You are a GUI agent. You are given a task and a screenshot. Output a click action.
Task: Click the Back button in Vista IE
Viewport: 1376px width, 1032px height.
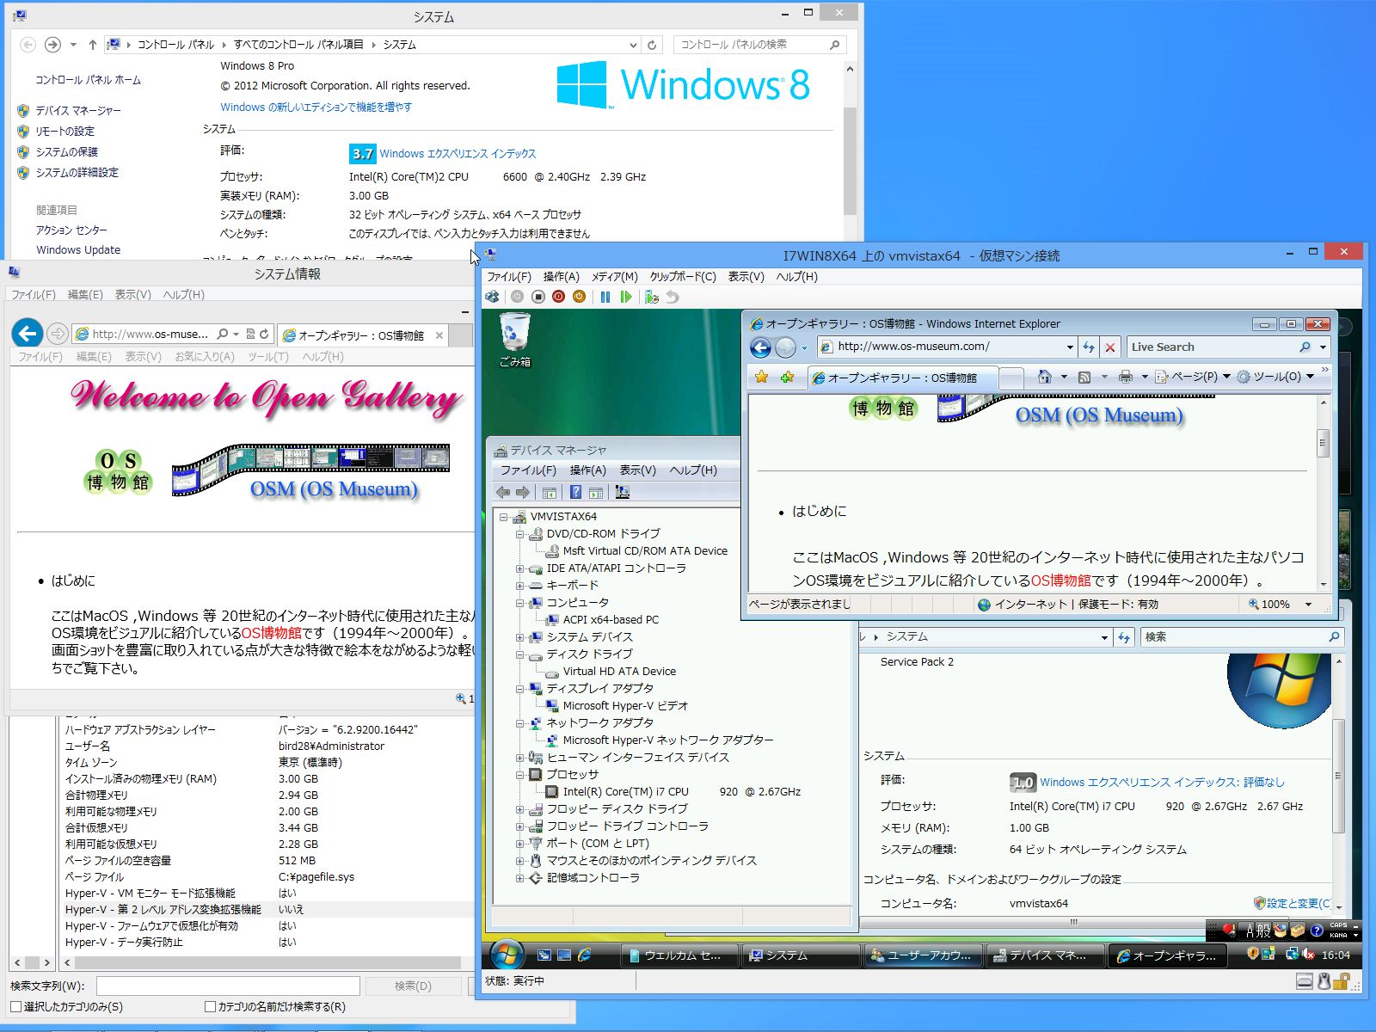tap(760, 347)
